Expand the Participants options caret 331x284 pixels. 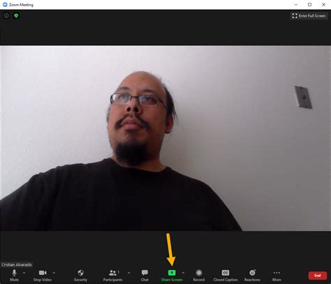(x=129, y=273)
